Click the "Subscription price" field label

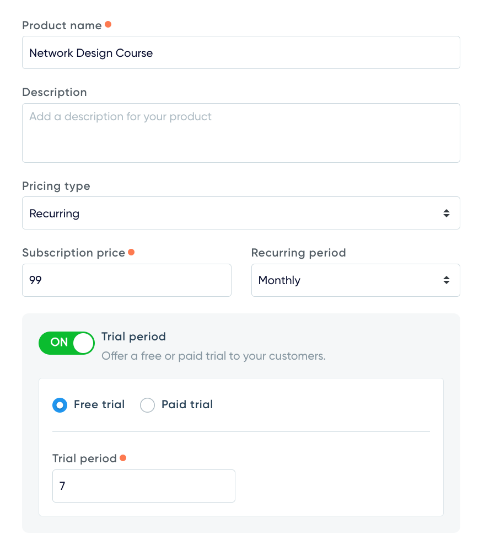point(73,253)
